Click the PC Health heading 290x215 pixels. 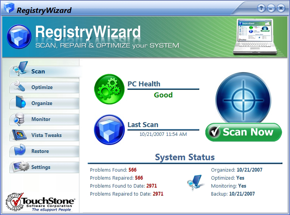pyautogui.click(x=144, y=84)
